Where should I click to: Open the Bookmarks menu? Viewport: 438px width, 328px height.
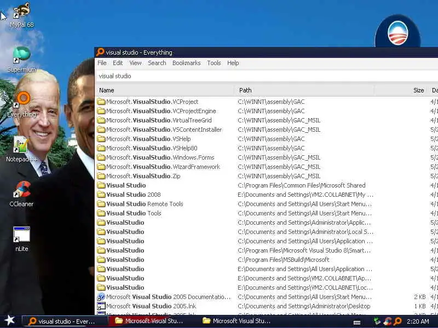186,63
